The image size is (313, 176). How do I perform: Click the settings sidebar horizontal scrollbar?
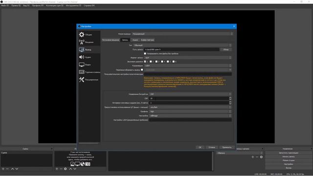(89, 143)
